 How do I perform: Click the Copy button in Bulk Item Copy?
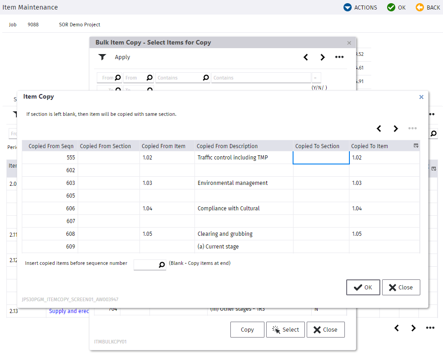[247, 329]
